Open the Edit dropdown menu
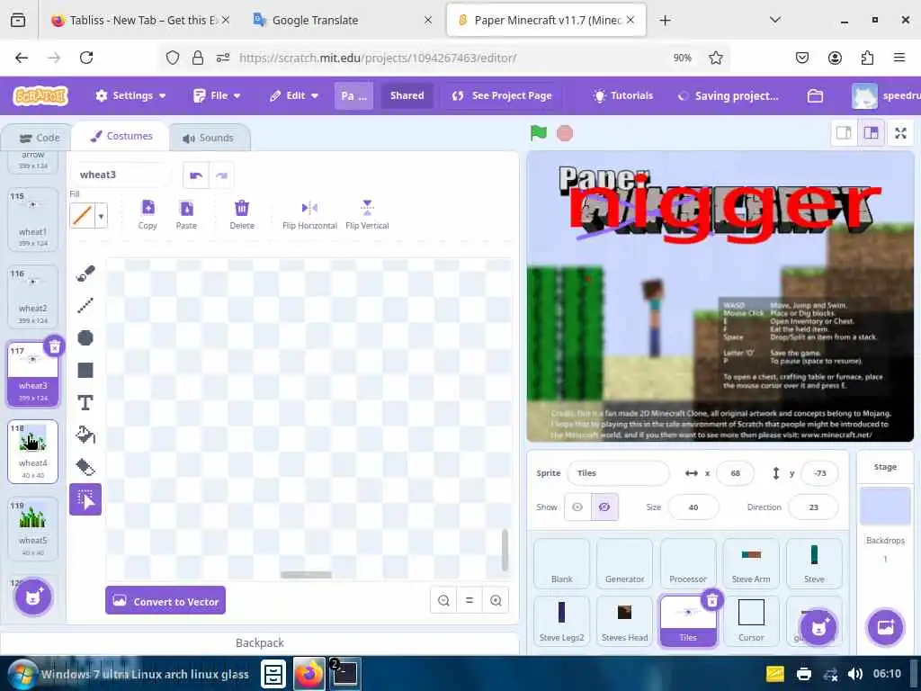The height and width of the screenshot is (691, 921). 294,95
